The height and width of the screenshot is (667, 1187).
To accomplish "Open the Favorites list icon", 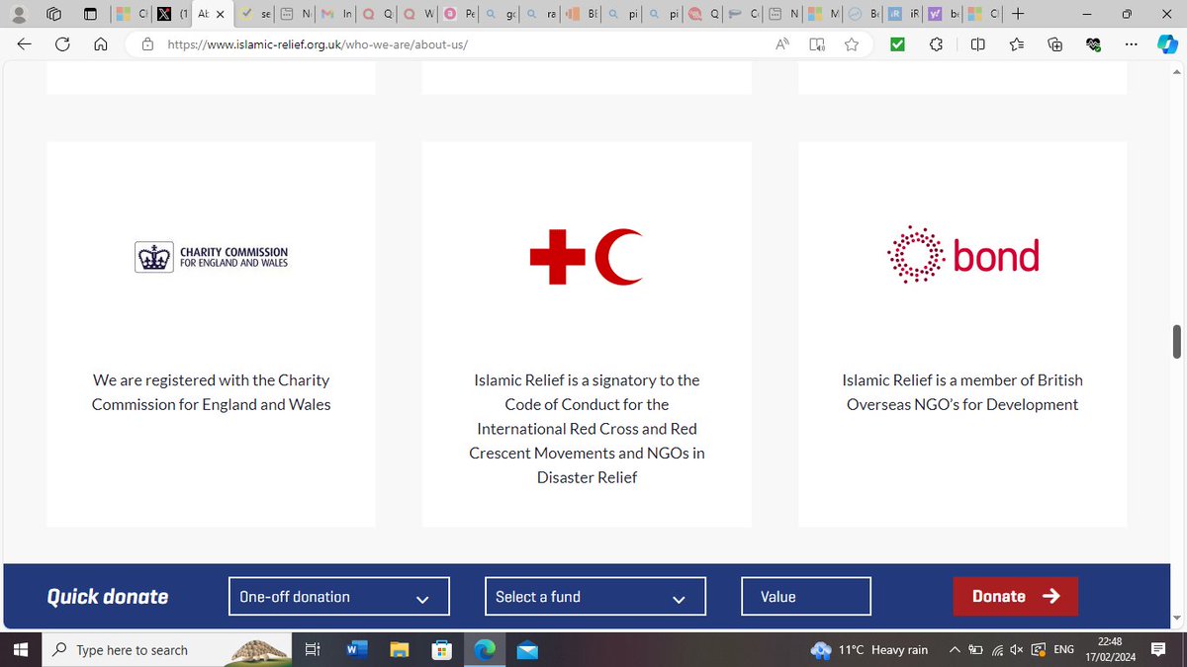I will click(1017, 44).
